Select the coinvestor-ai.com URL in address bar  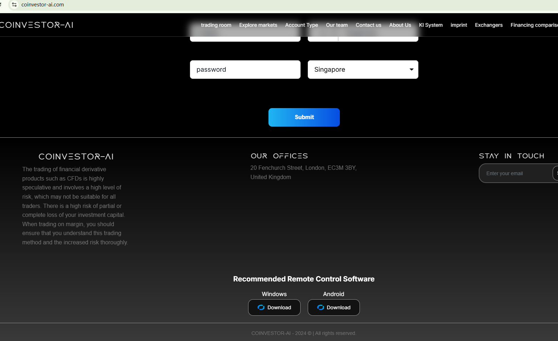[42, 5]
